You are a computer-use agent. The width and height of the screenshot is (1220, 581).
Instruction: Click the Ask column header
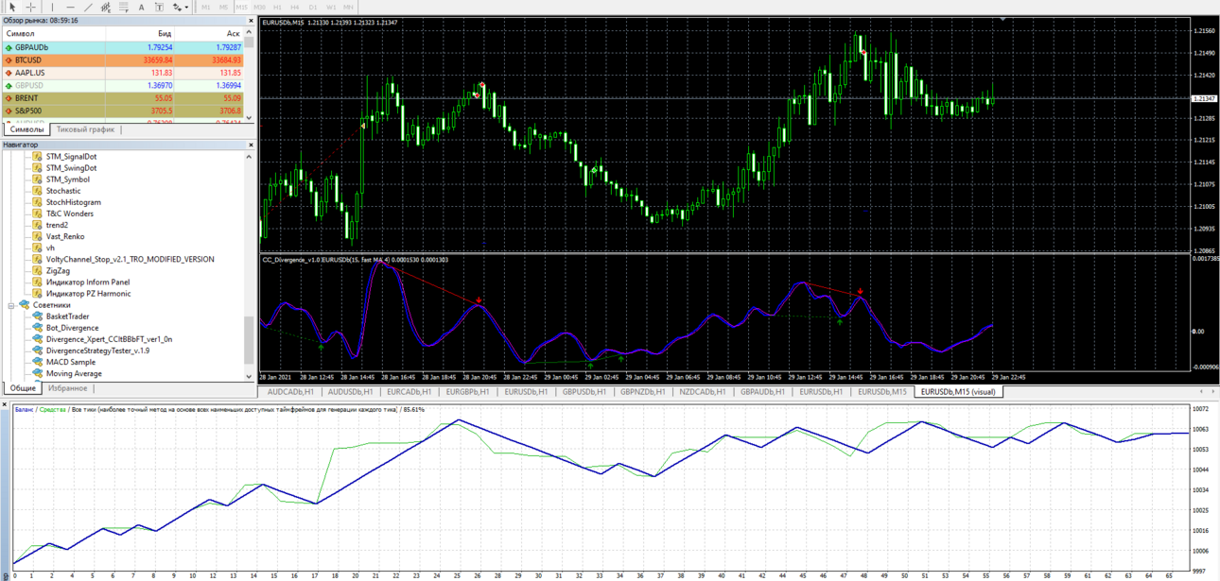(209, 33)
